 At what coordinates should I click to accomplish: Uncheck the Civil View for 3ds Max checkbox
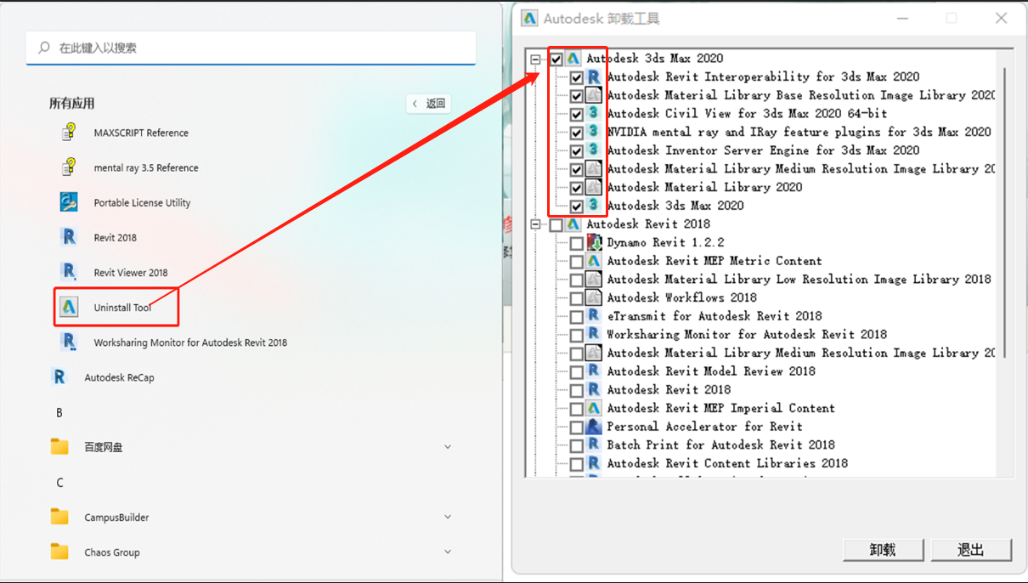[577, 114]
